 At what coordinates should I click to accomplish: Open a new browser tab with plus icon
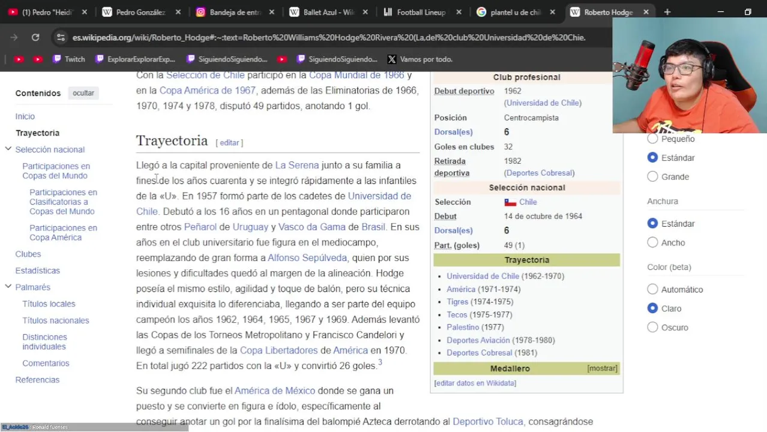click(x=667, y=12)
